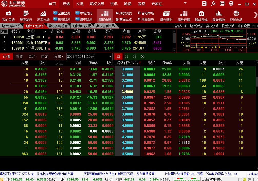Viewport: 258px width, 181px height.
Task: Click 定价计算 link
Action: (x=180, y=26)
